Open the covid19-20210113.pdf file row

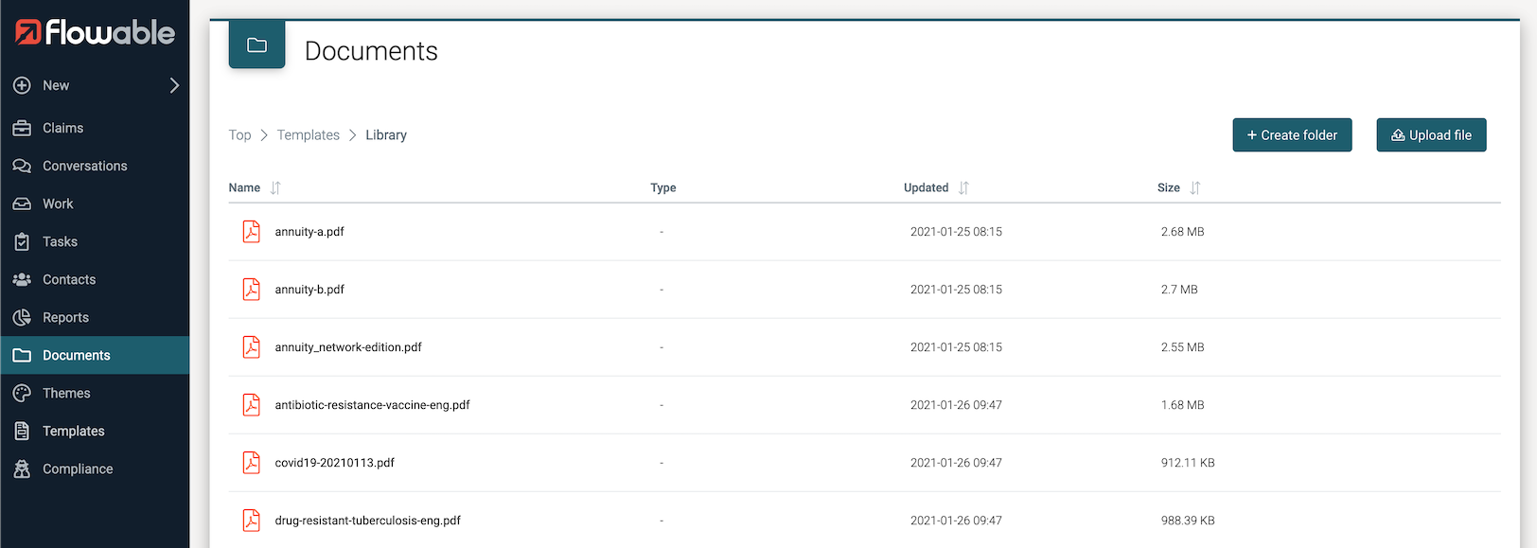point(334,463)
